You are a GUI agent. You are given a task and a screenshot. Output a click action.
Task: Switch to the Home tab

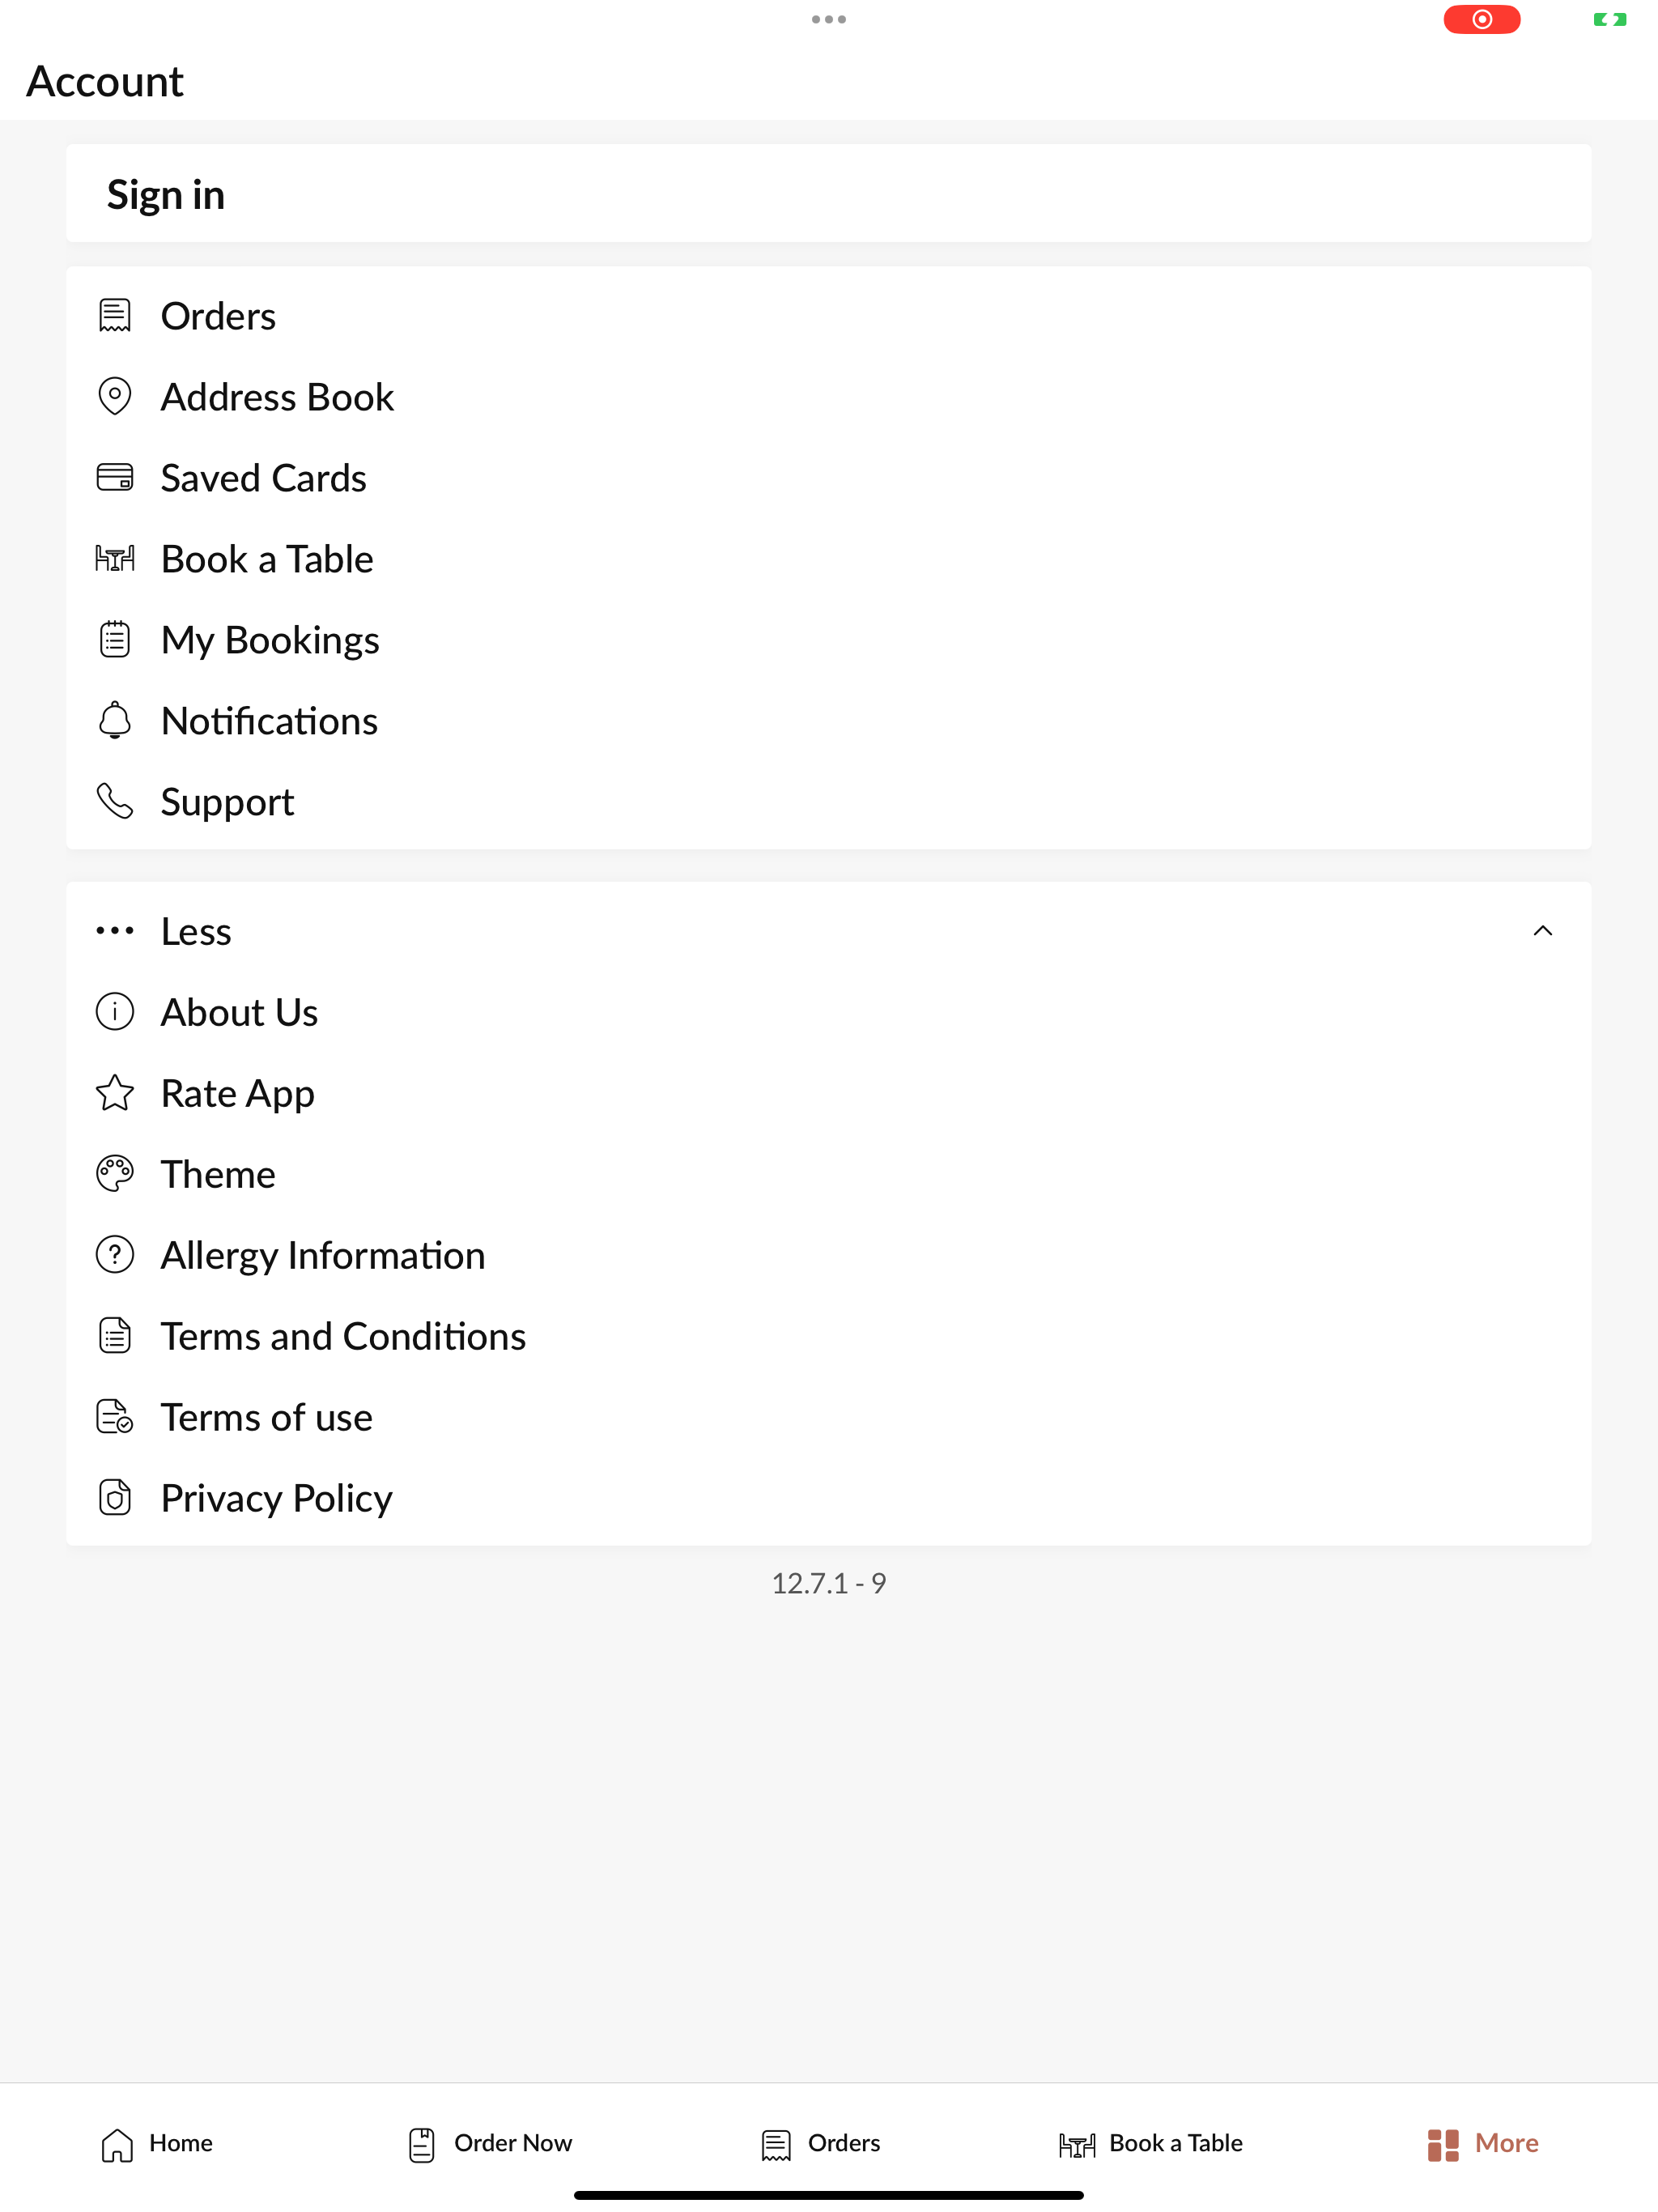coord(157,2144)
